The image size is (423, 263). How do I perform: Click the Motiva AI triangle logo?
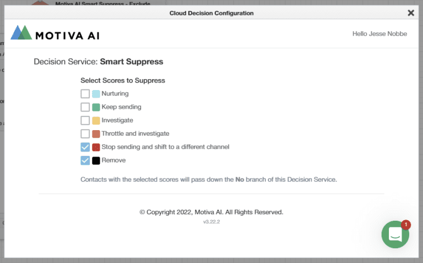[21, 33]
